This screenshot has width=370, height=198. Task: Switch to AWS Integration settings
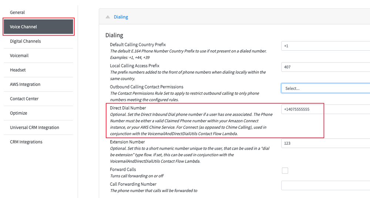click(x=38, y=84)
